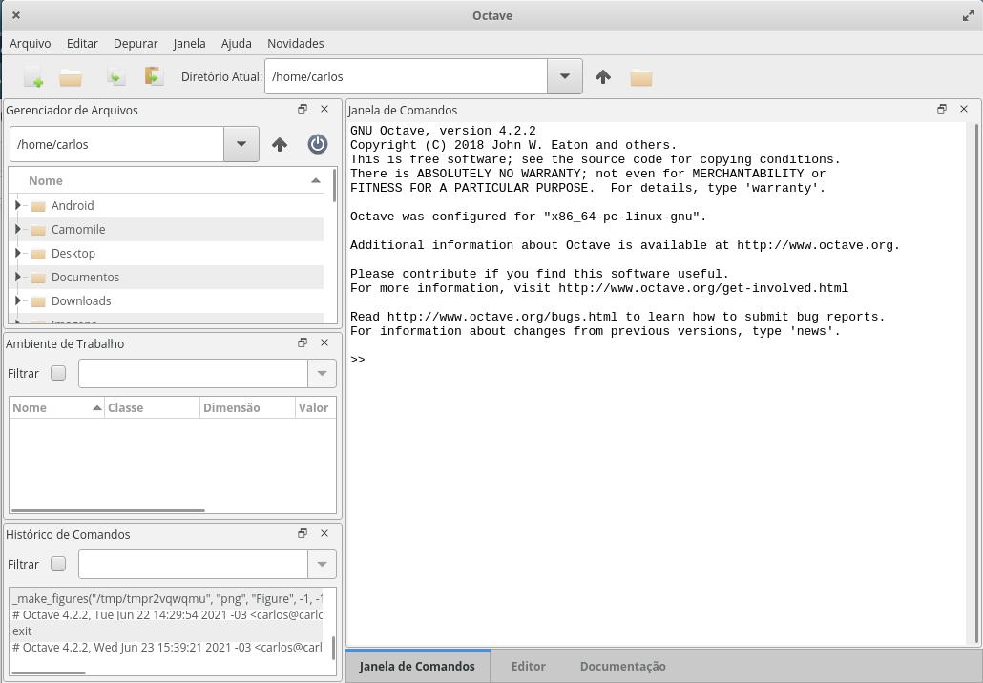This screenshot has width=983, height=683.
Task: Click the power-style icon in file manager
Action: pos(318,144)
